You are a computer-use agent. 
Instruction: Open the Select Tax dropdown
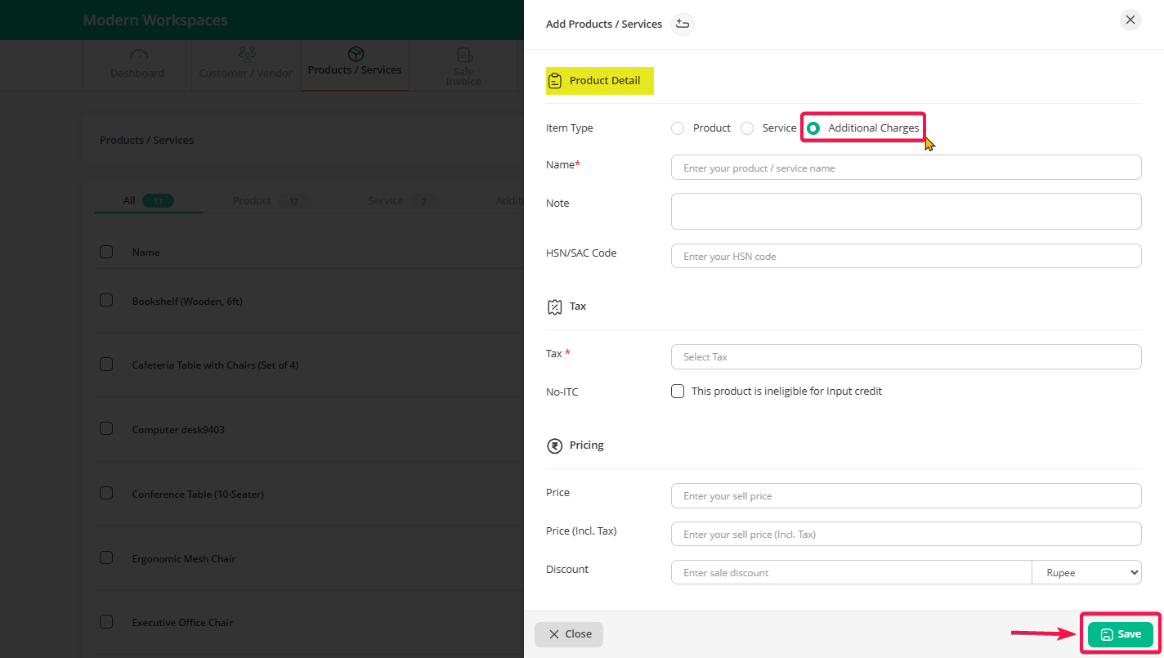[906, 357]
